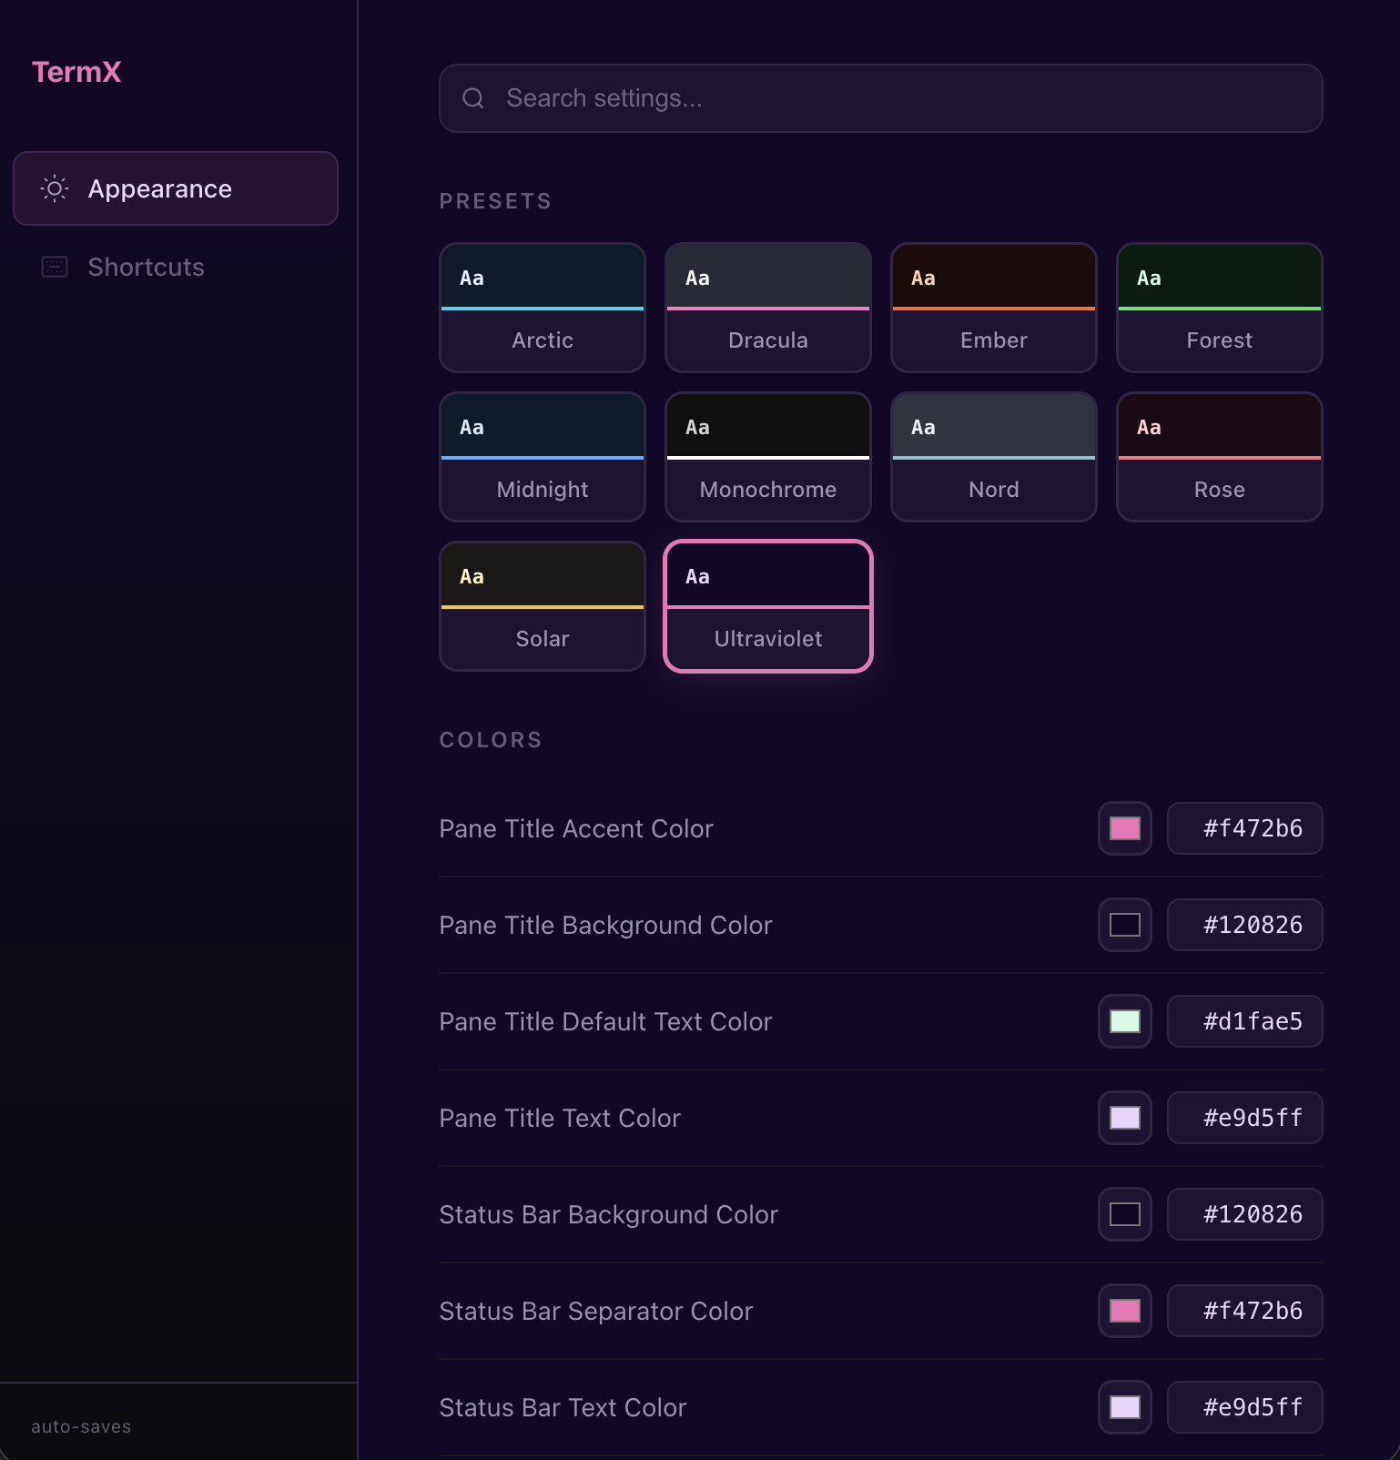Open the Pane Title Background Color swatch
Screen dimensions: 1400x1460
1125,925
